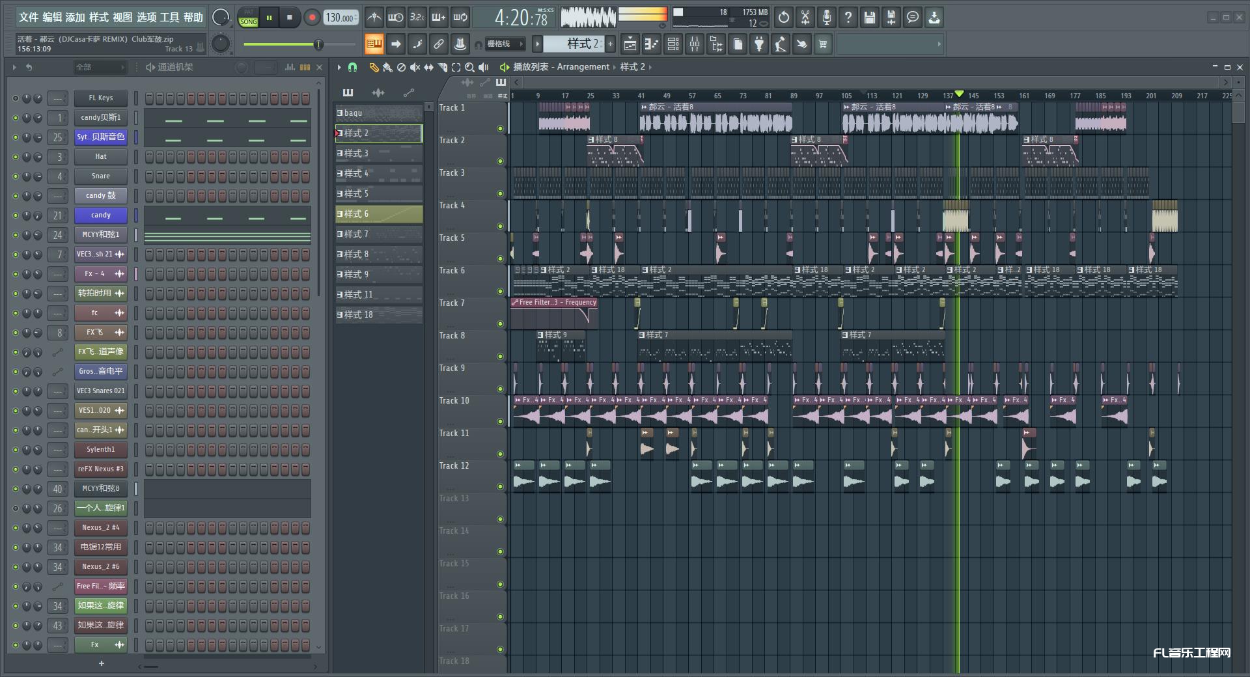Toggle wait-for-input-to-start-playing icon
Image resolution: width=1250 pixels, height=677 pixels.
click(x=395, y=18)
